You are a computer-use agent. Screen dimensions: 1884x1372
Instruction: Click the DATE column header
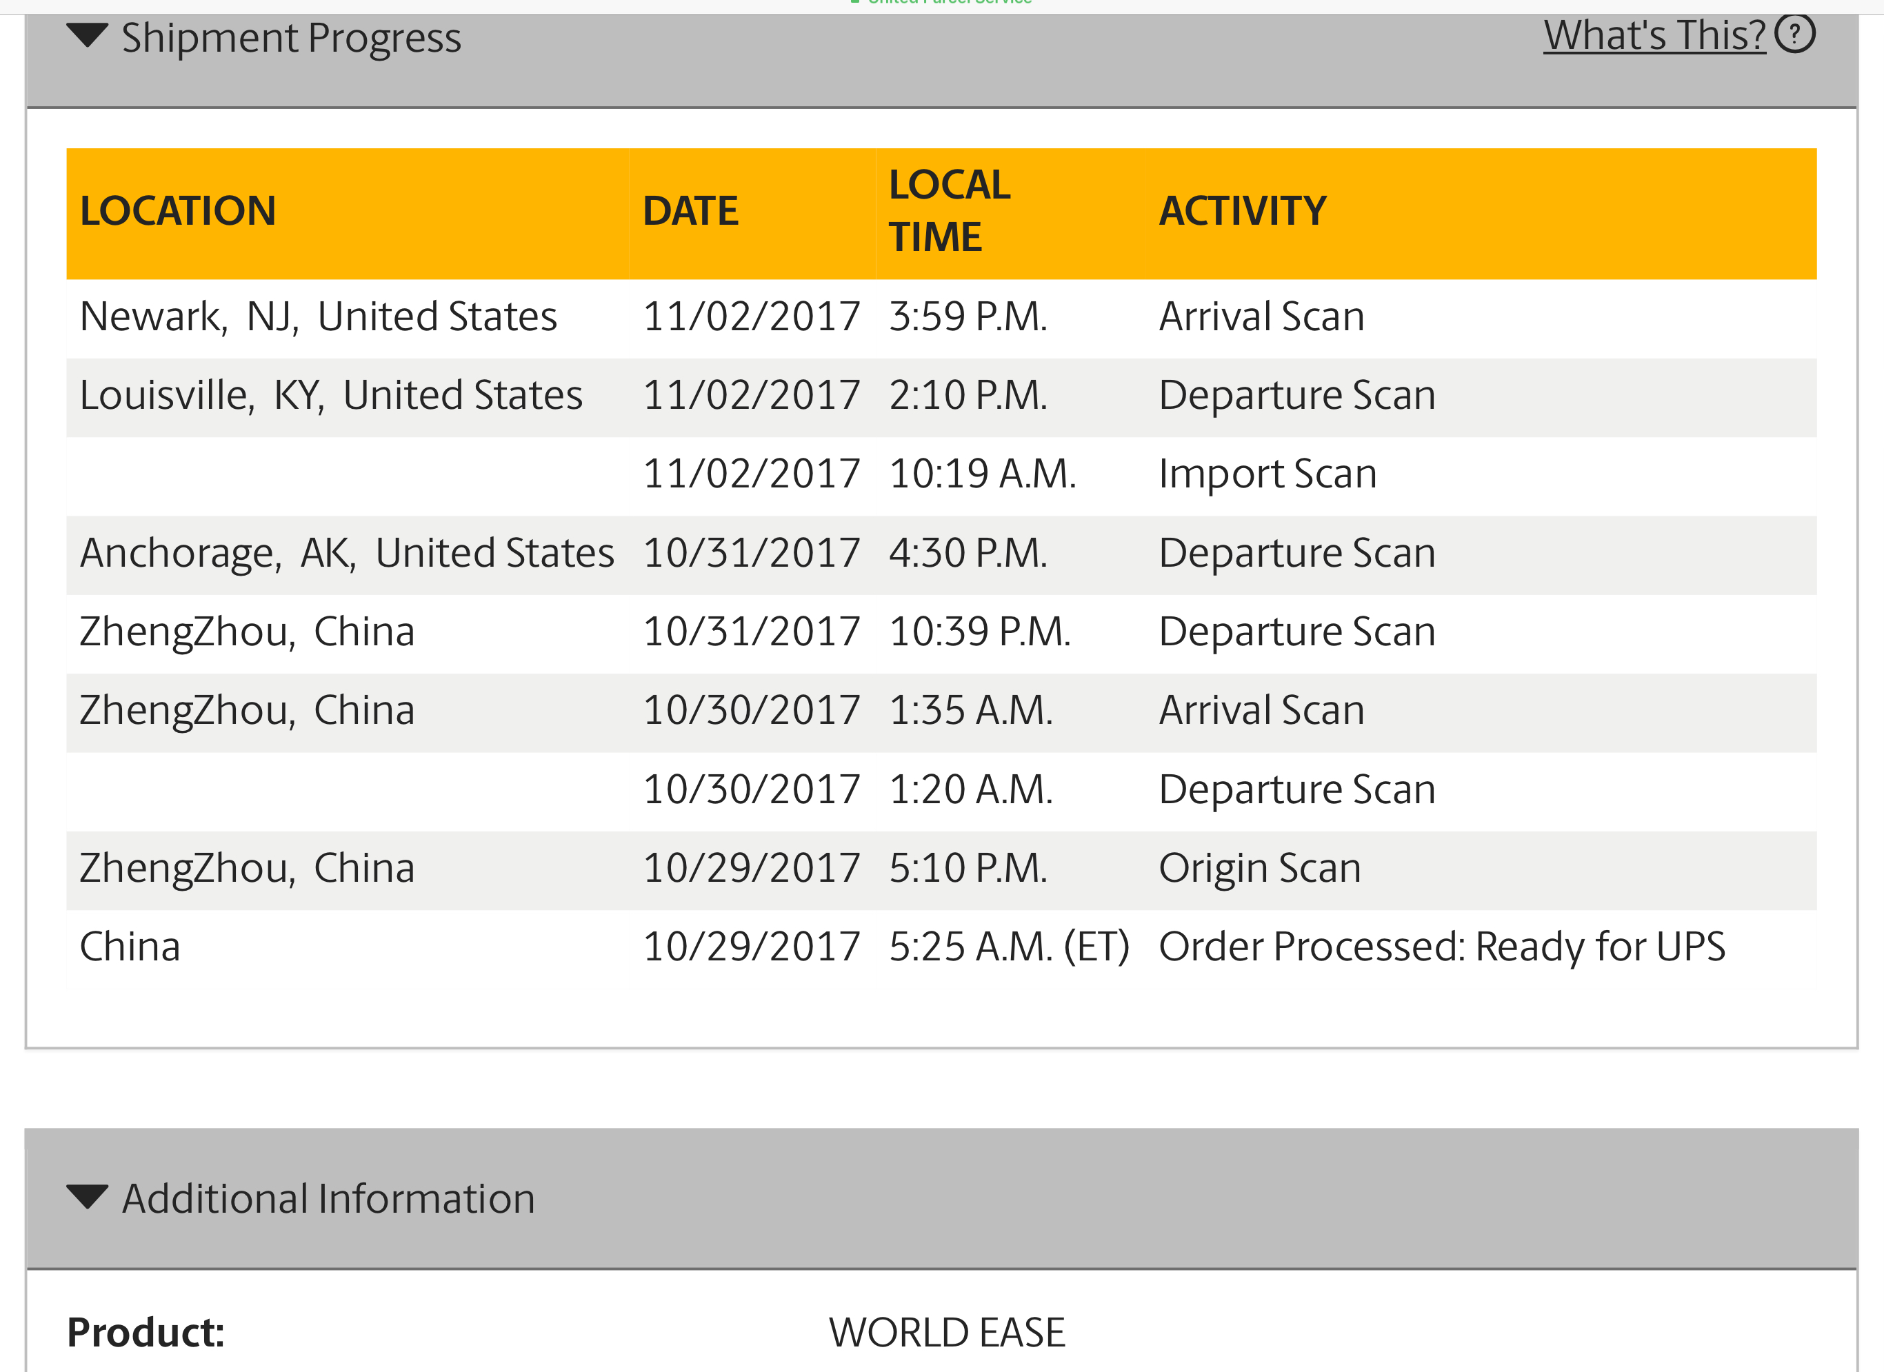[690, 211]
